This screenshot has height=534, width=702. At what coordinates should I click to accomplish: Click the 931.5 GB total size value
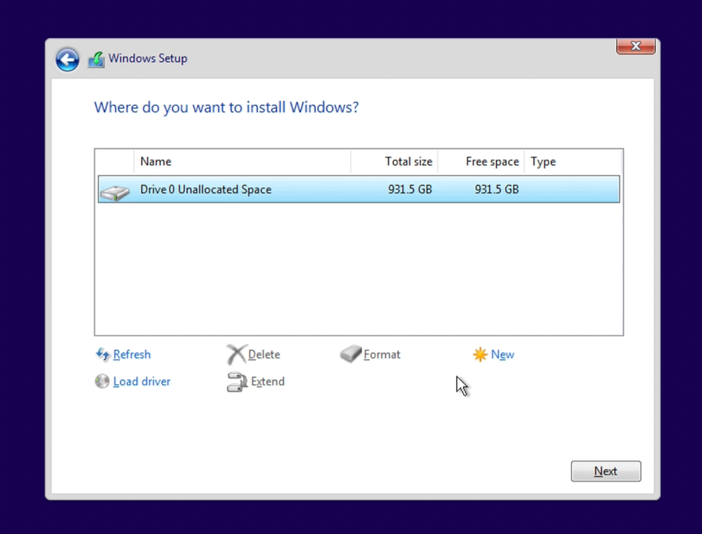point(410,189)
